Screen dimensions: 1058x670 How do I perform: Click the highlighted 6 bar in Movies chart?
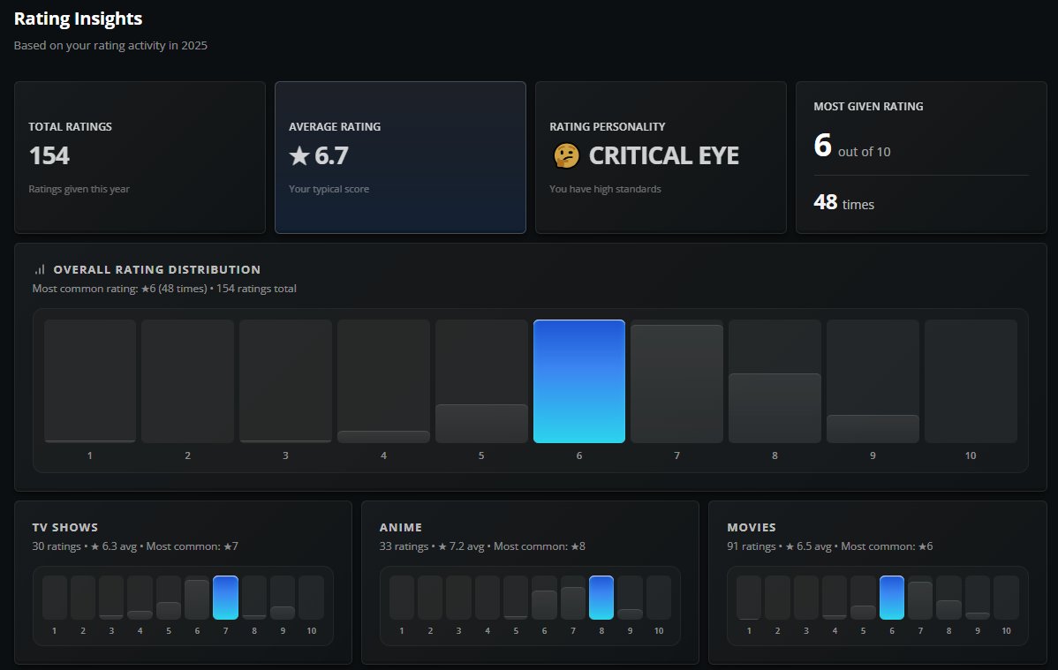[892, 598]
